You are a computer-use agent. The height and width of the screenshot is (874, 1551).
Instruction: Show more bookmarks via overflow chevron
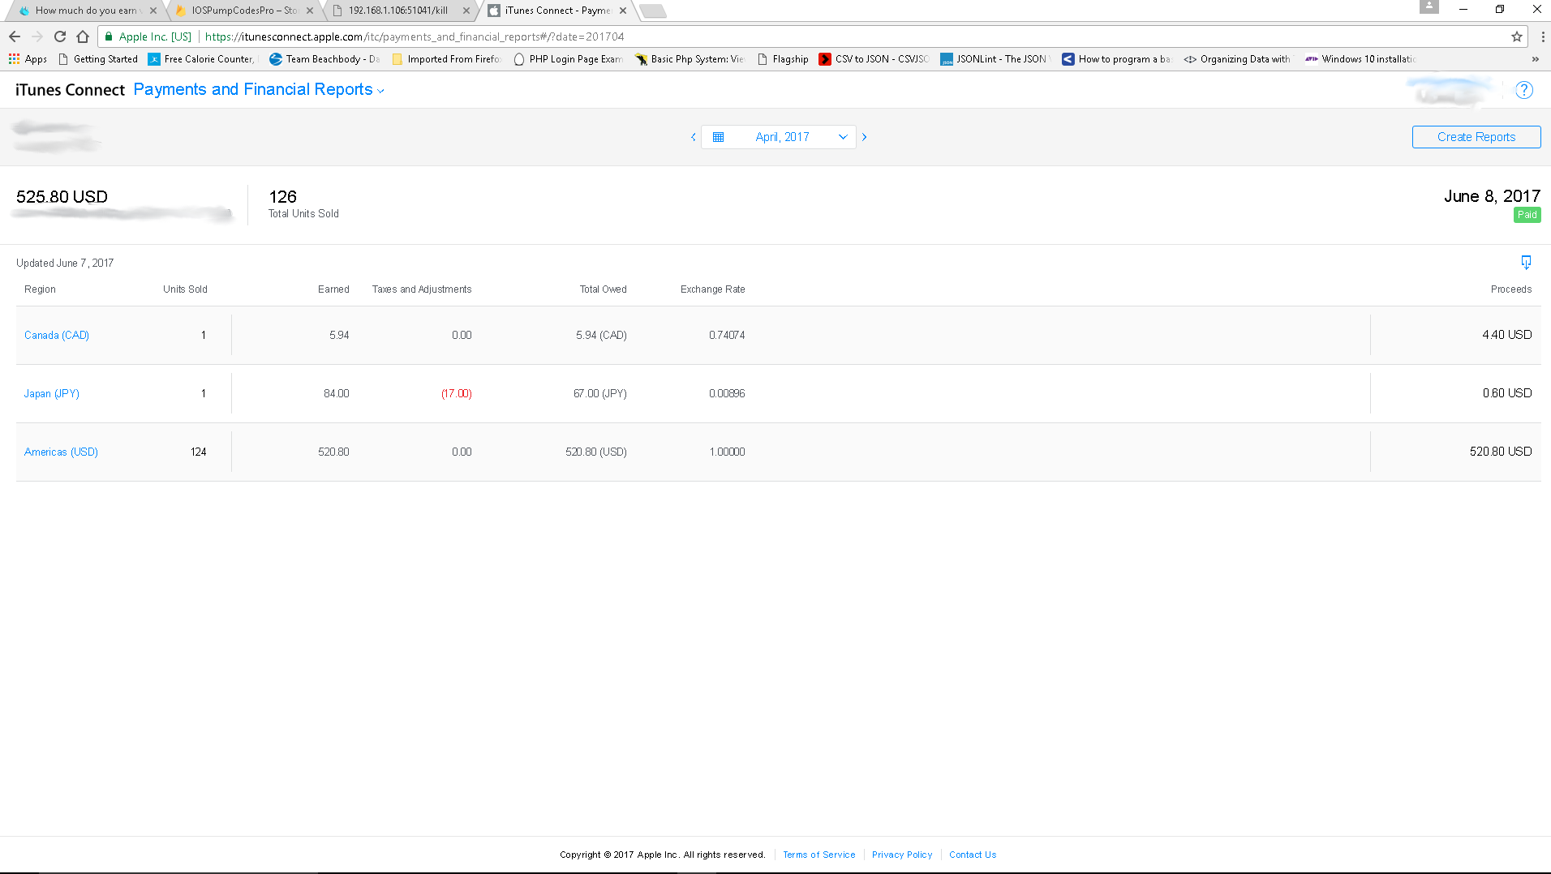tap(1535, 59)
